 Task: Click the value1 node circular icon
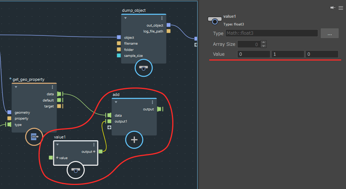pos(76,170)
